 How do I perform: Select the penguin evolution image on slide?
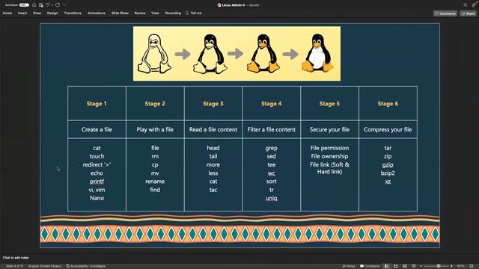(237, 53)
